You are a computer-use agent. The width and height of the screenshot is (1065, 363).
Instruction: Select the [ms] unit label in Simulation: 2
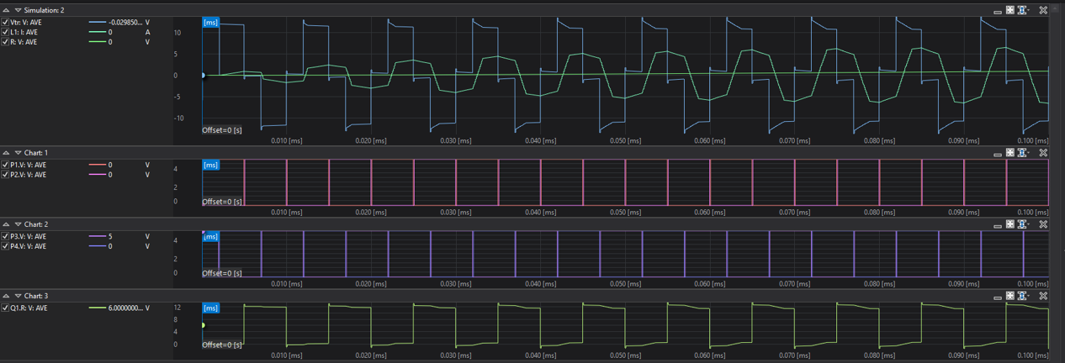pos(211,23)
